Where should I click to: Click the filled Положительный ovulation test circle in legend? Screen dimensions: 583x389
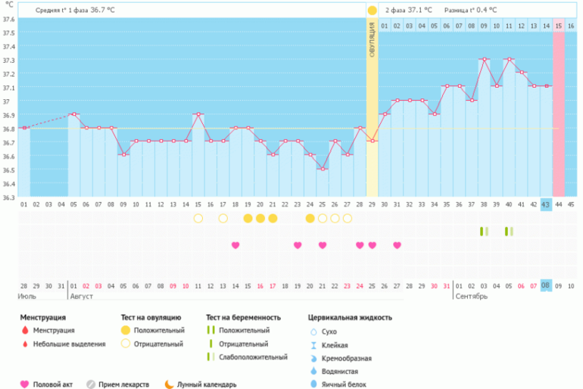coord(126,331)
